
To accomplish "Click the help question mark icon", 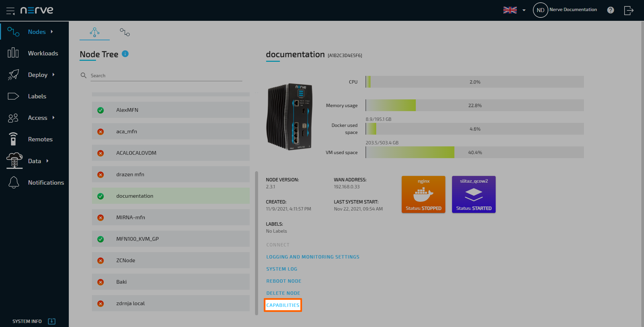I will 610,10.
